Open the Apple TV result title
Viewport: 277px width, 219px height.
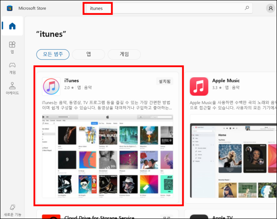[222, 217]
